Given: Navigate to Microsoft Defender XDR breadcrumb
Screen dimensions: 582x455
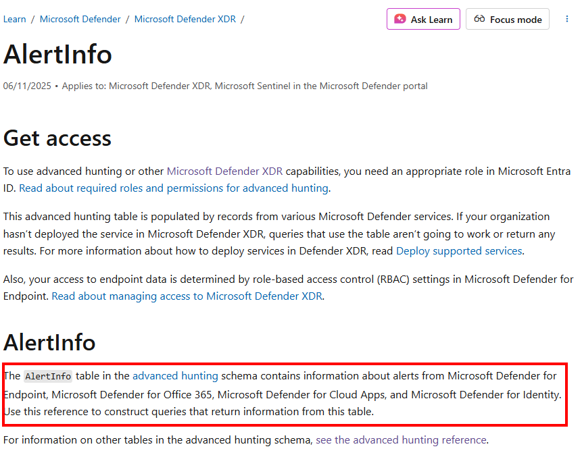Looking at the screenshot, I should point(185,19).
